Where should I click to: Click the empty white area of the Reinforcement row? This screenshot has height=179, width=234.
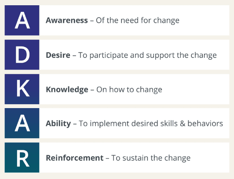[x=210, y=158]
